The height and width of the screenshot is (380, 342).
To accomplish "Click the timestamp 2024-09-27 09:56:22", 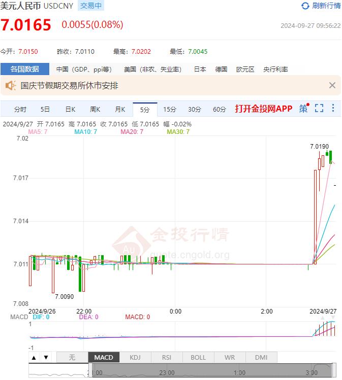I will pyautogui.click(x=310, y=26).
